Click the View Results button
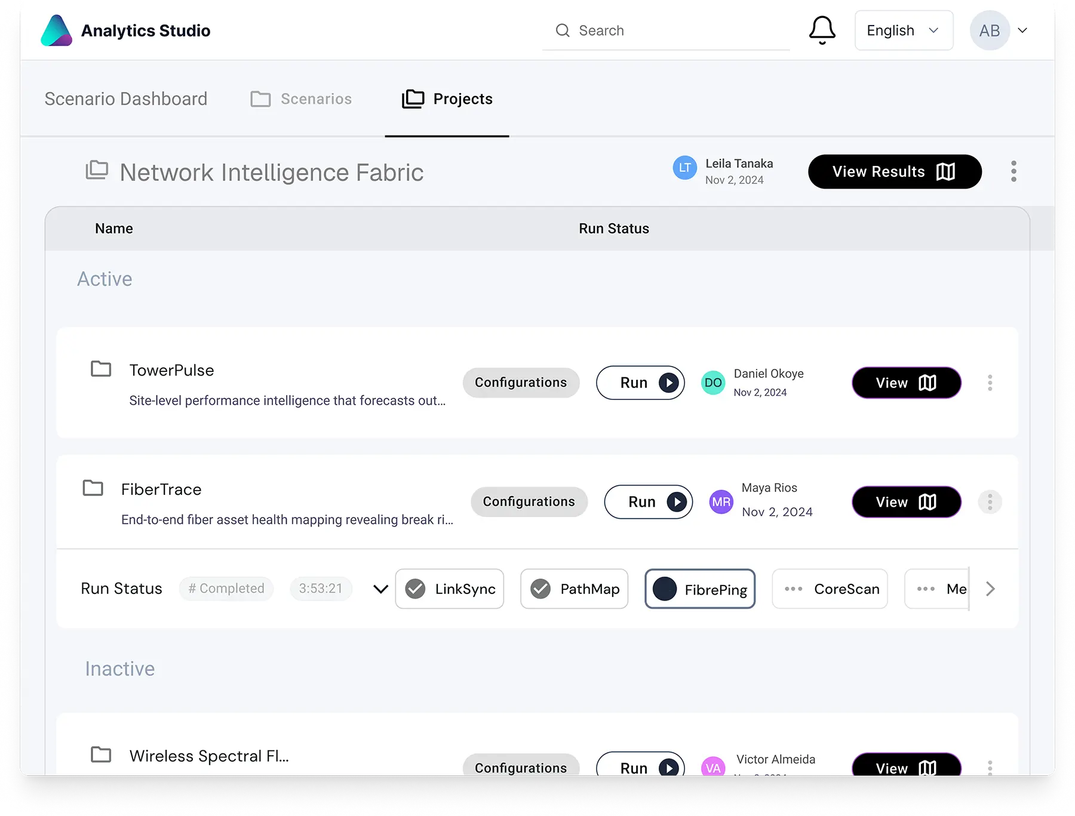Viewport: 1075px width, 816px height. 894,172
